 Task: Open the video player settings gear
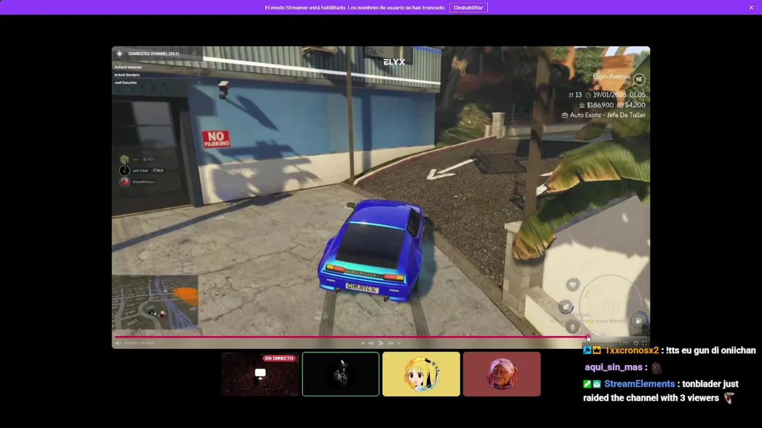pos(636,343)
